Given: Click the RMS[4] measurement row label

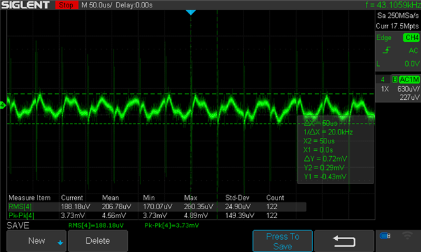Looking at the screenshot, I should (20, 206).
